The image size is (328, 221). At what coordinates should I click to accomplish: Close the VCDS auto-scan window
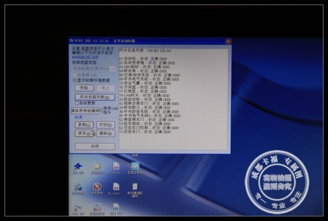tap(229, 41)
